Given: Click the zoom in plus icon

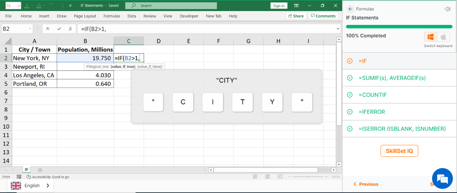Looking at the screenshot, I should tap(326, 177).
